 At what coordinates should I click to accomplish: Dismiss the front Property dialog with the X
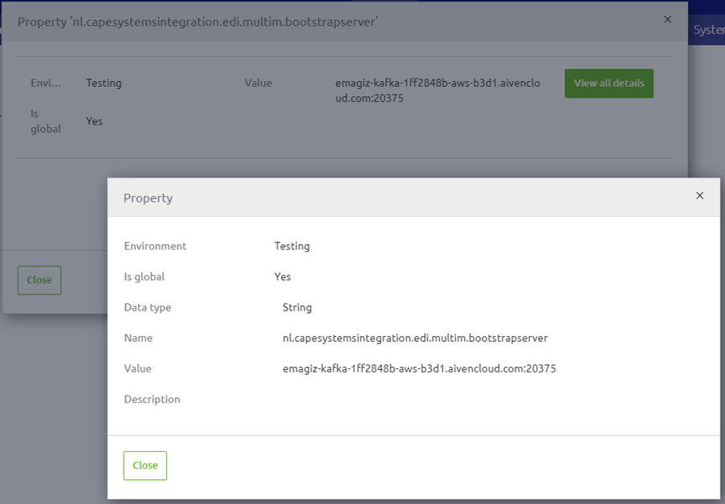click(x=699, y=196)
